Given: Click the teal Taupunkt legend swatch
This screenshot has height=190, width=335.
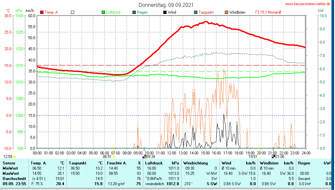Looking at the screenshot, I should (196, 12).
